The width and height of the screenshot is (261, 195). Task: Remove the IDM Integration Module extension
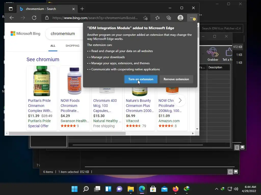click(x=176, y=79)
